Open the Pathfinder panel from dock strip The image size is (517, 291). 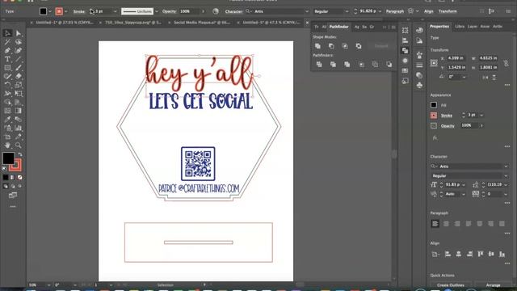pos(406,50)
